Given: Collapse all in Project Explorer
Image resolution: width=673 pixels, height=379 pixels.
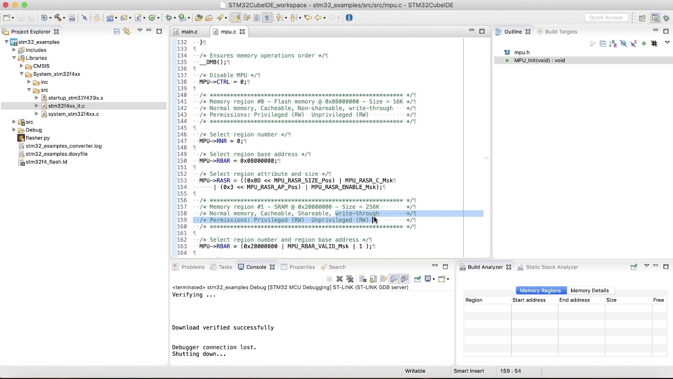Looking at the screenshot, I should pos(117,32).
